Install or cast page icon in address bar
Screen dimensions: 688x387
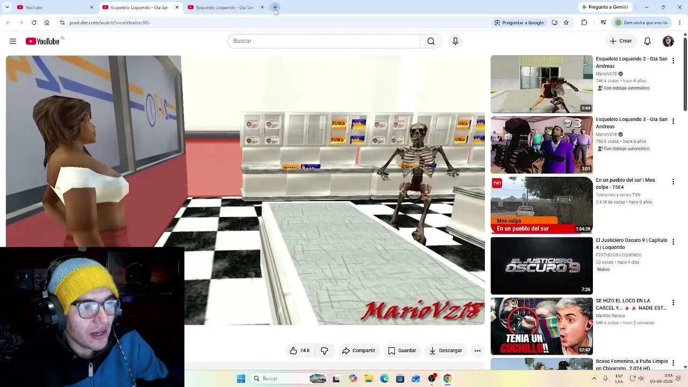coord(555,23)
